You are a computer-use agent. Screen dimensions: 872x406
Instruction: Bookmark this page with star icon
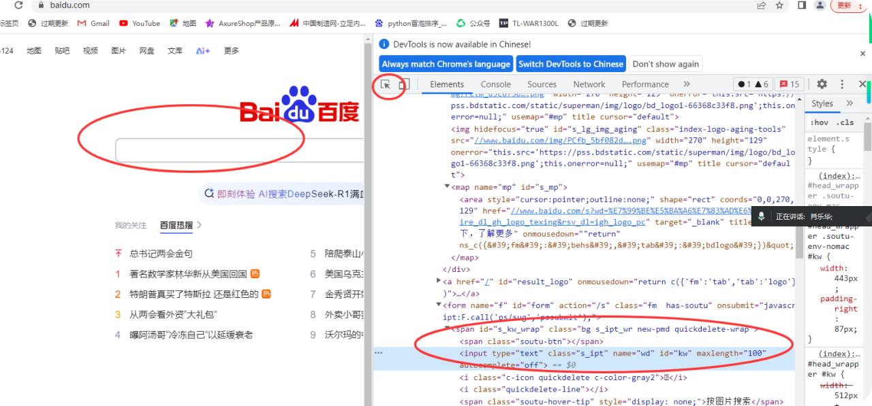[x=779, y=5]
